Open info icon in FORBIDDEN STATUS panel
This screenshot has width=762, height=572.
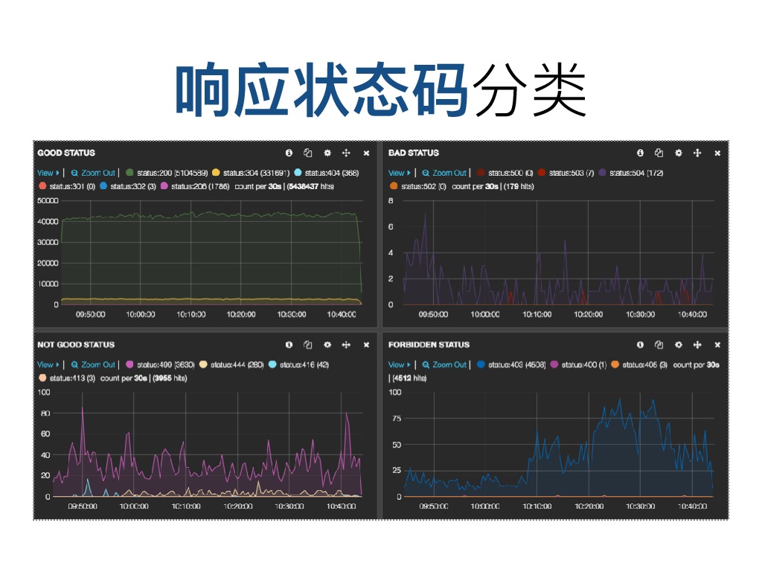(x=640, y=344)
